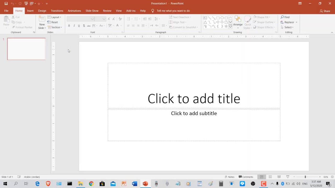
Task: Open the Insert ribbon tab
Action: pyautogui.click(x=30, y=11)
